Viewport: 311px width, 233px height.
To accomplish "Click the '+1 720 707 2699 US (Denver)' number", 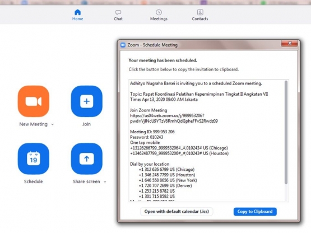I will [165, 186].
